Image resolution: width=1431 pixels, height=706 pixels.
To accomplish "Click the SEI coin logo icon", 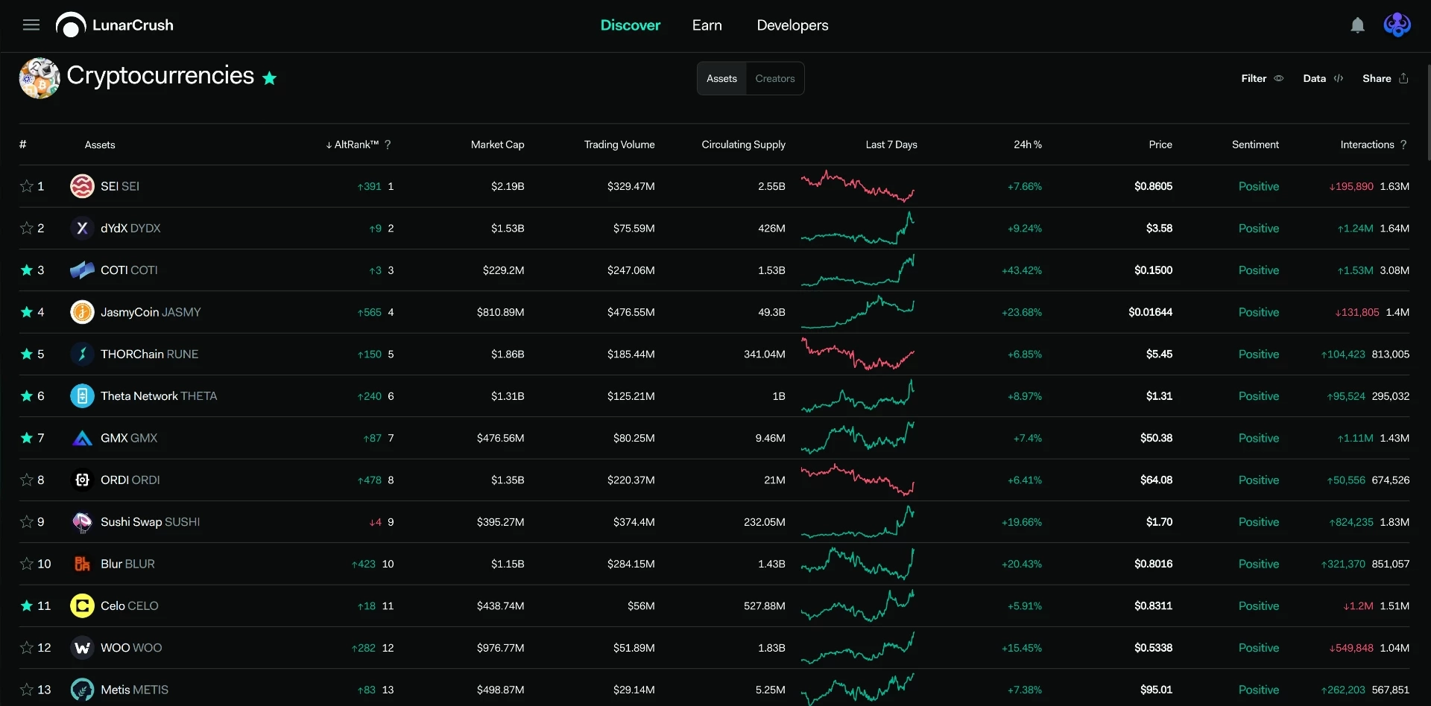I will tap(82, 186).
